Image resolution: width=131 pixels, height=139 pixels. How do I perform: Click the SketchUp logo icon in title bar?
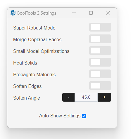pyautogui.click(x=13, y=13)
